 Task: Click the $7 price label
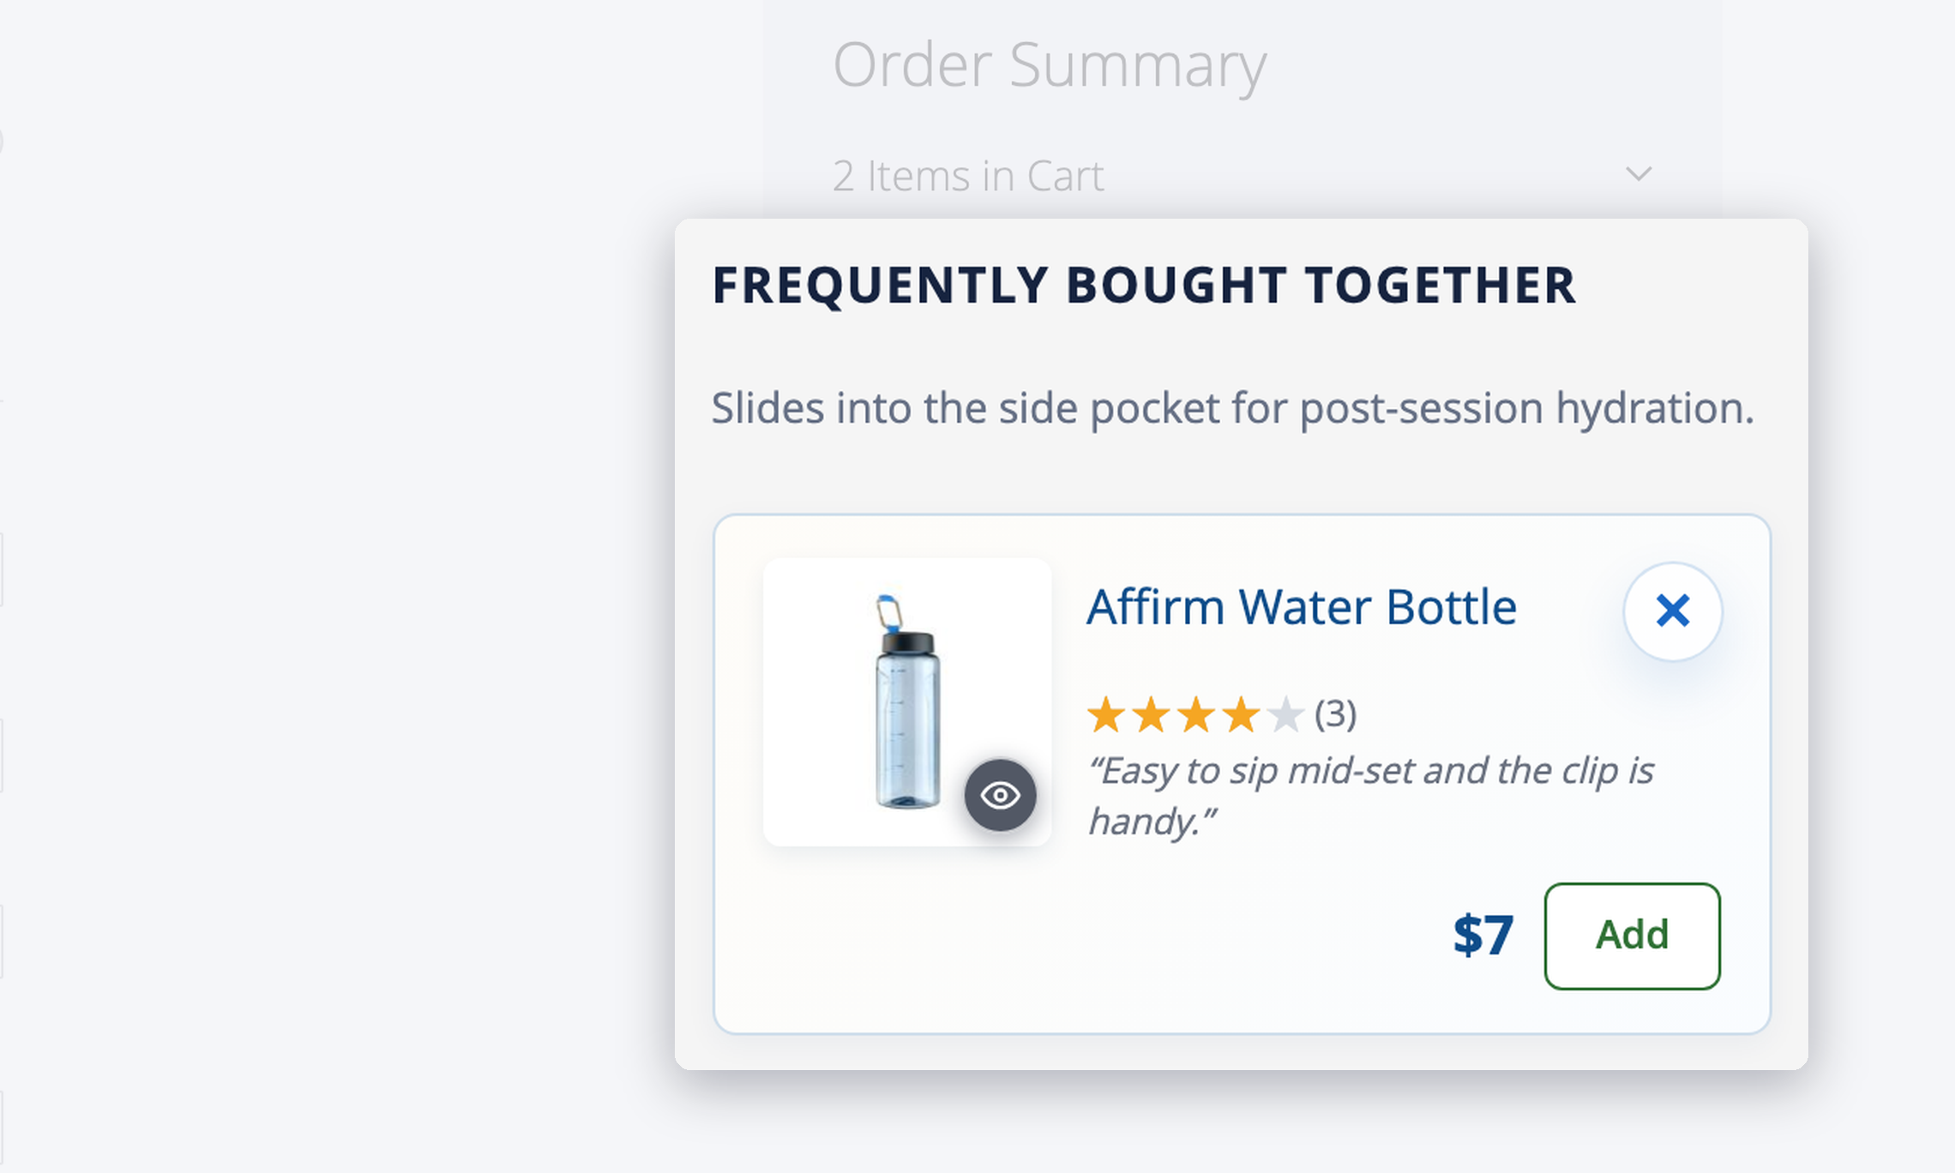[x=1483, y=935]
